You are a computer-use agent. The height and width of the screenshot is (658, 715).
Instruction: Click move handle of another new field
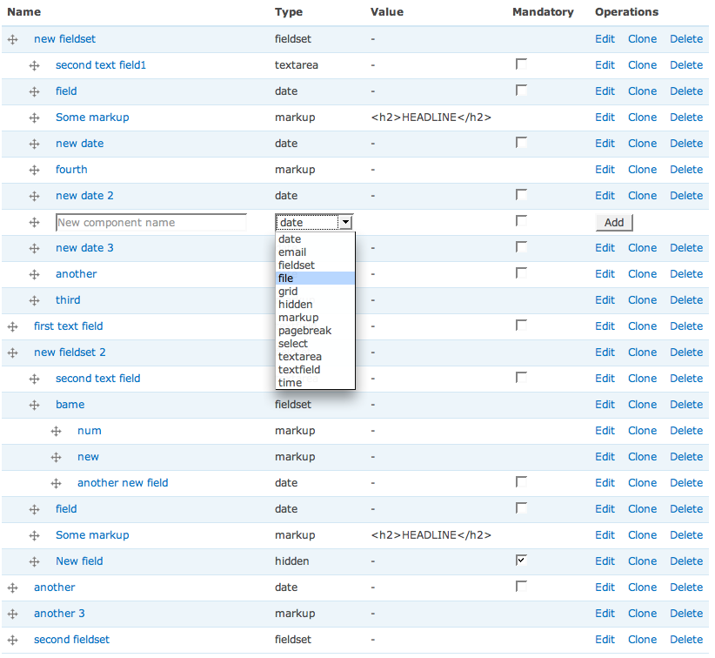56,483
